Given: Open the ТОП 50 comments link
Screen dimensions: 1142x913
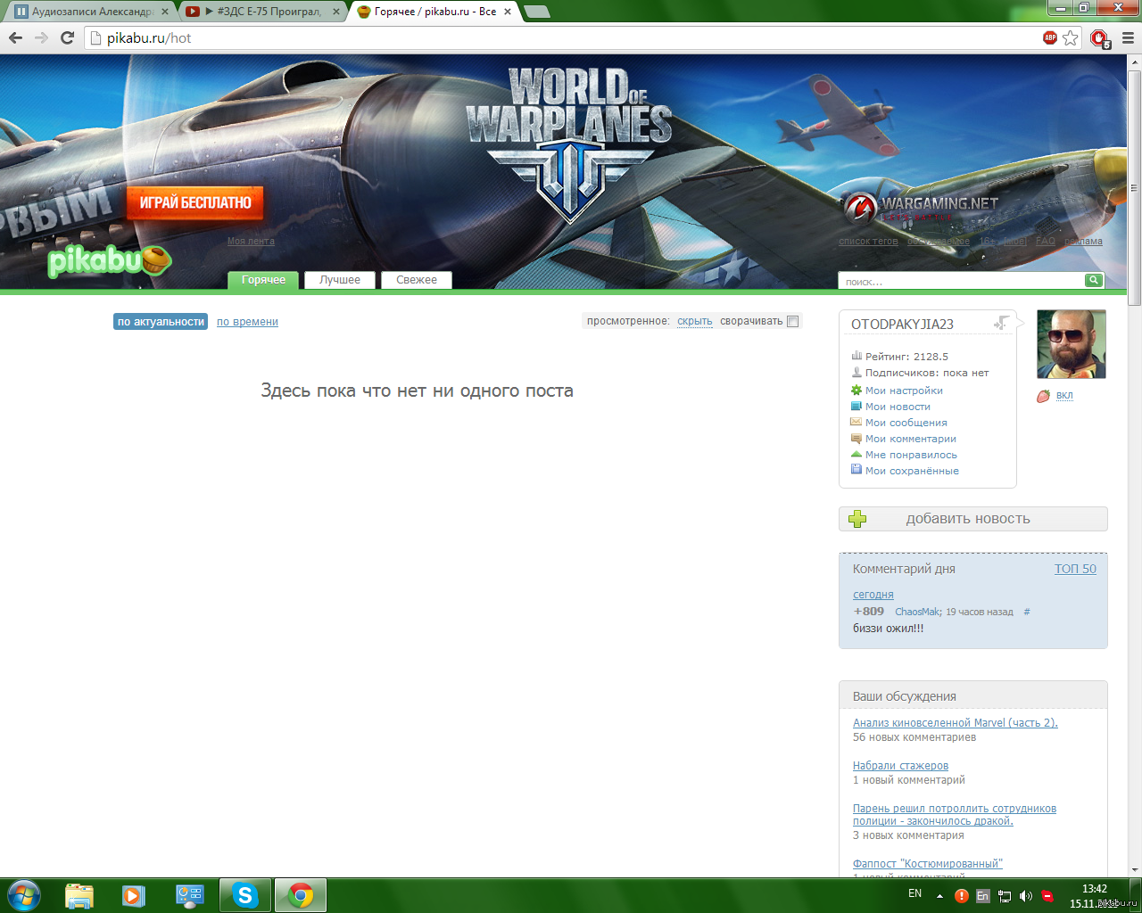Looking at the screenshot, I should 1075,569.
